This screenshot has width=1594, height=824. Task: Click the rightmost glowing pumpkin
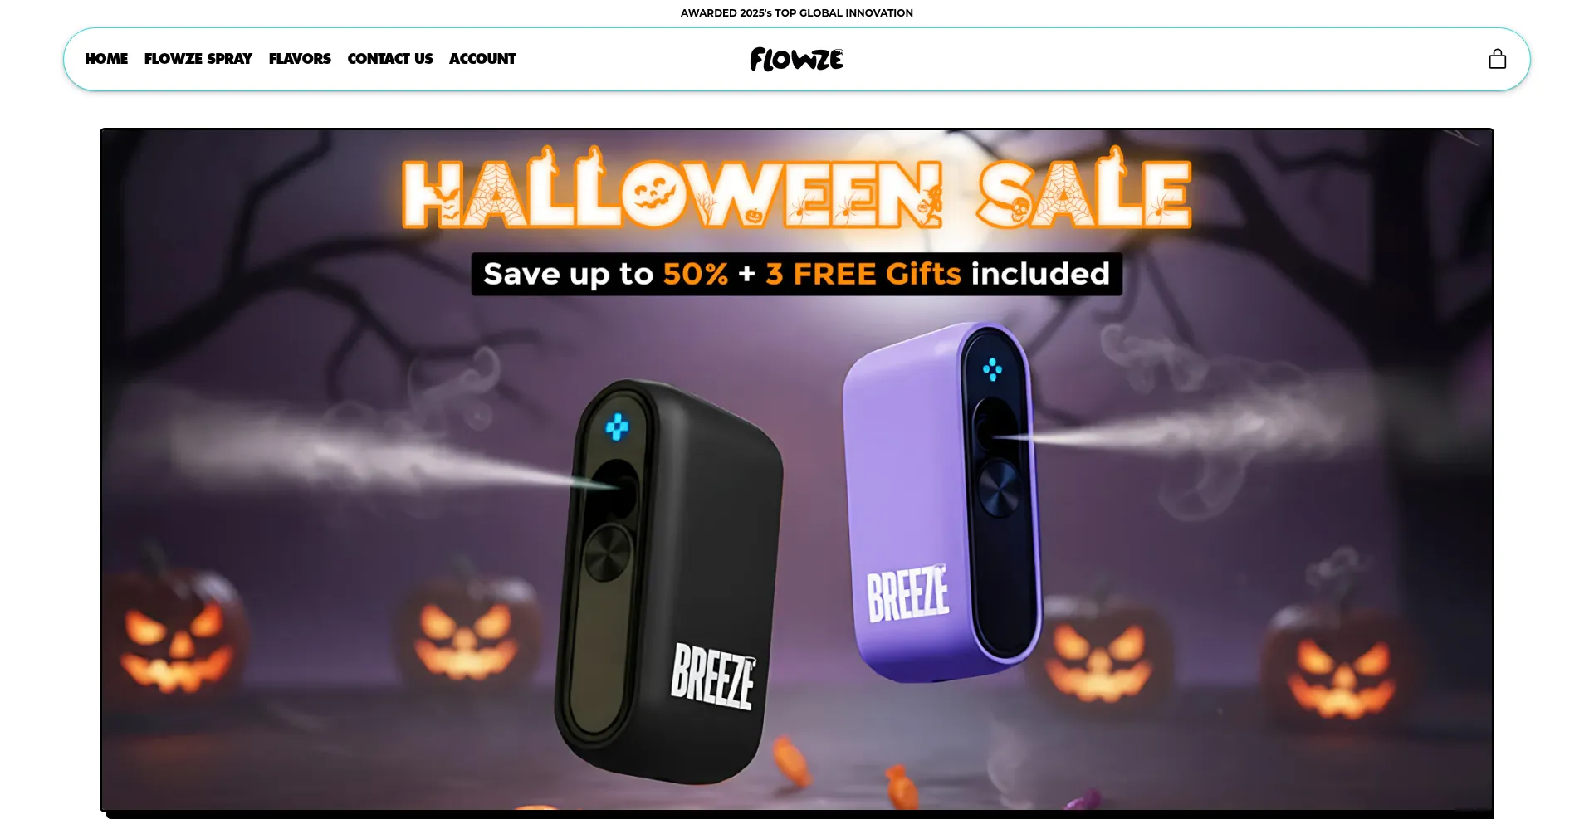pyautogui.click(x=1339, y=664)
